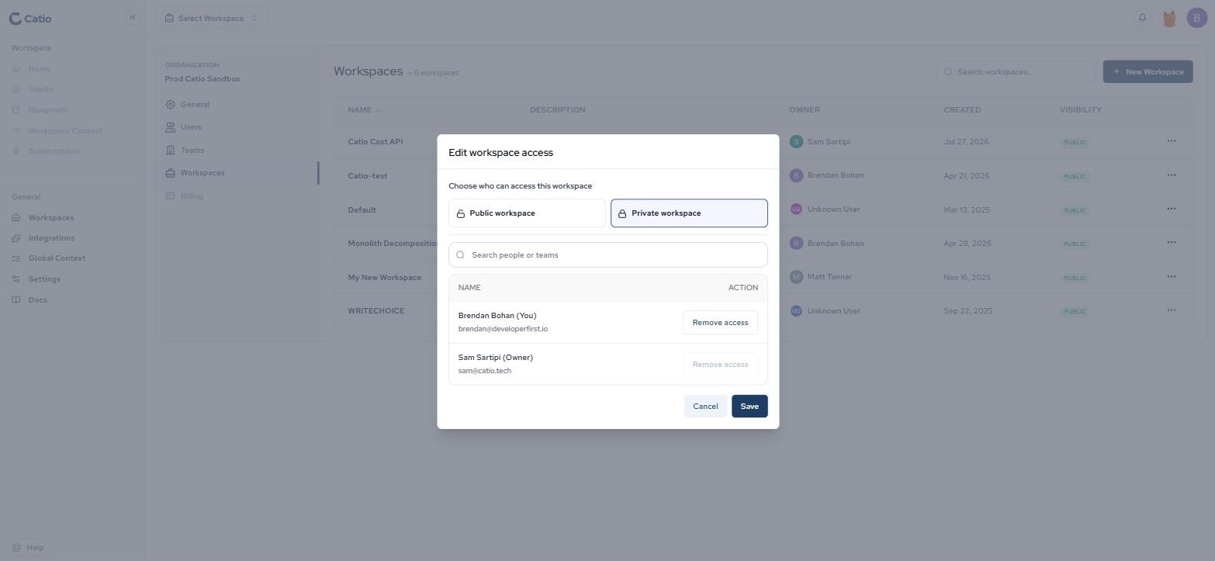Remove access for Brendan Bohan

(720, 323)
